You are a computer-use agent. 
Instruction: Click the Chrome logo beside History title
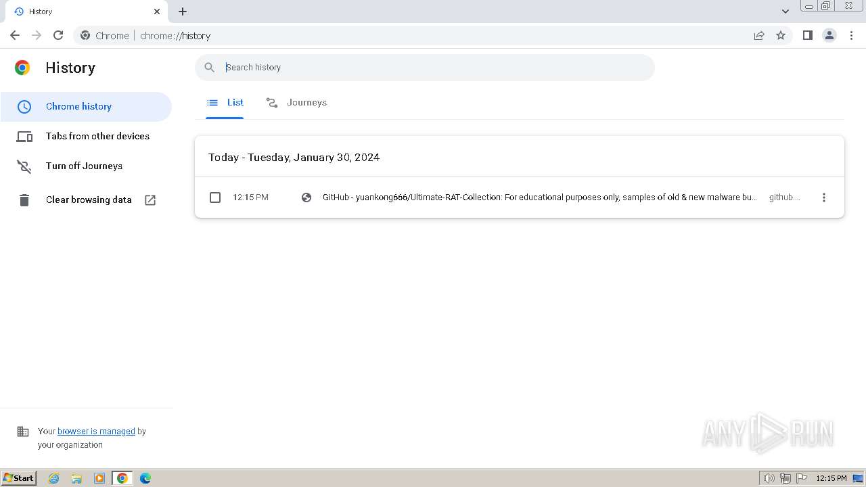(x=22, y=68)
